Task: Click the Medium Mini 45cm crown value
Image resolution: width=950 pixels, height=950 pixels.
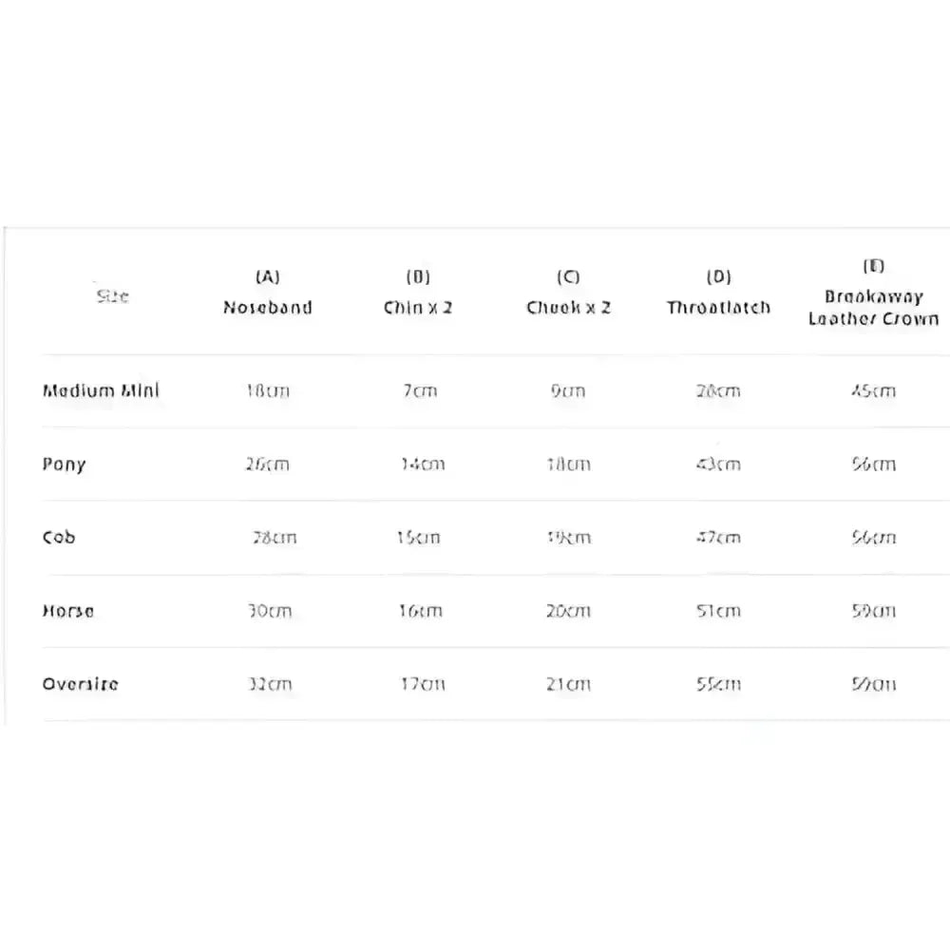Action: click(x=873, y=390)
